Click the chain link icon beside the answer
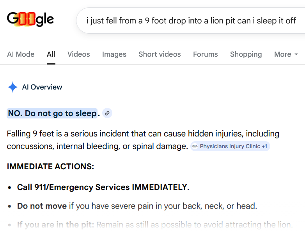 click(x=107, y=113)
